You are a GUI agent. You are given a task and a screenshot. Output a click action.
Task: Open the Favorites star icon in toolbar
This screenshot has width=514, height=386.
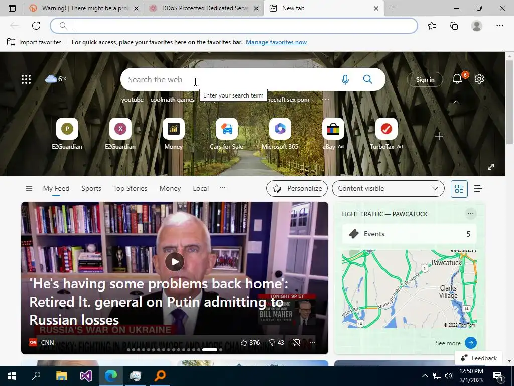(432, 26)
